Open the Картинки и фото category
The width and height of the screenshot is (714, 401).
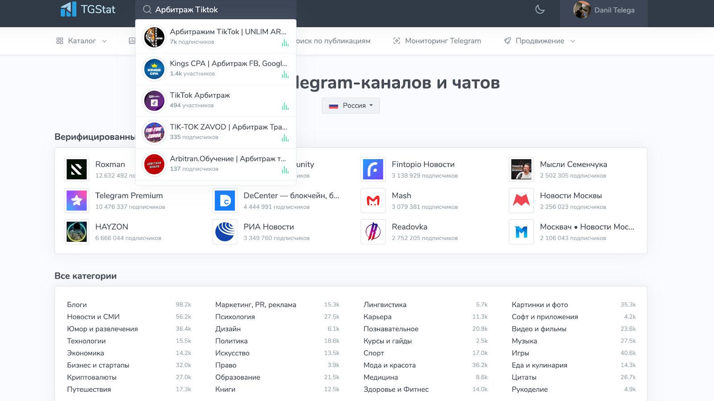540,305
